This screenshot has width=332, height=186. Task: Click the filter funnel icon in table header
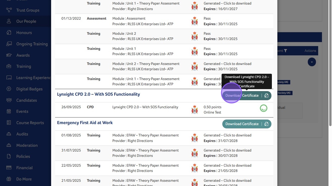click(x=285, y=51)
